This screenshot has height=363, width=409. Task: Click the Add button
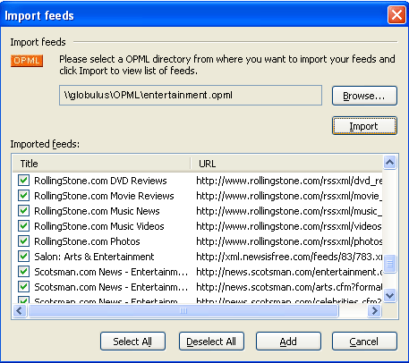tap(288, 342)
